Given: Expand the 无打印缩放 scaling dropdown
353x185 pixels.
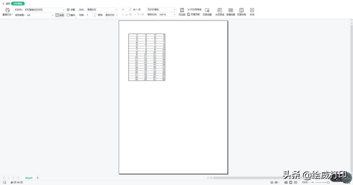Looking at the screenshot, I should (174, 10).
